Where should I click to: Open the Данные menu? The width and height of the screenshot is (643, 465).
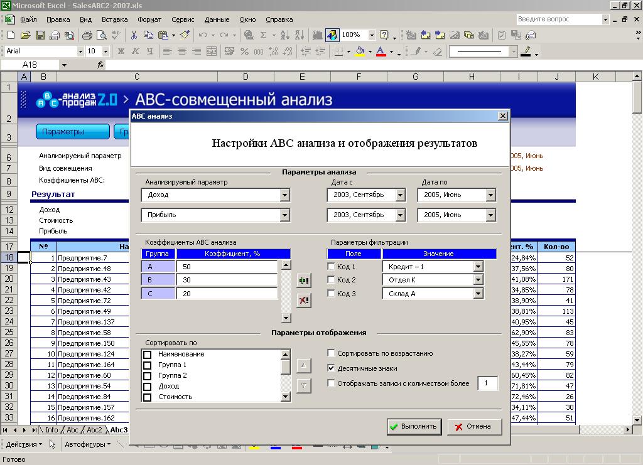click(x=217, y=19)
